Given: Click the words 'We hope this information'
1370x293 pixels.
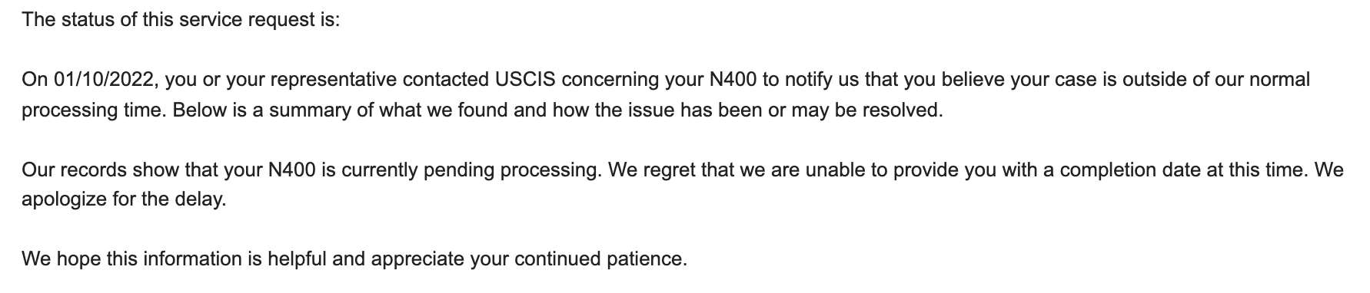Looking at the screenshot, I should click(x=132, y=259).
